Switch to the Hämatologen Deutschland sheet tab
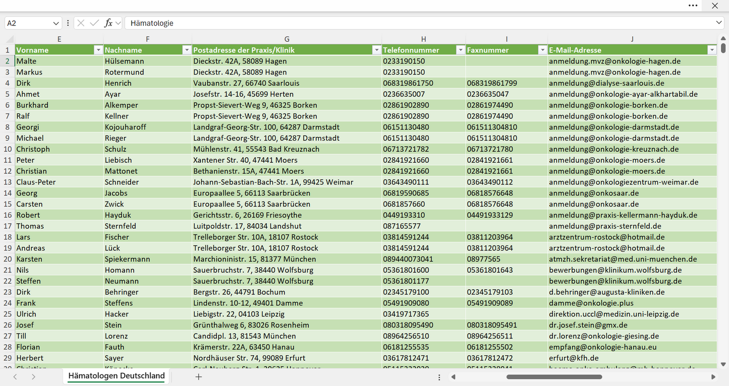The image size is (729, 386). 117,376
